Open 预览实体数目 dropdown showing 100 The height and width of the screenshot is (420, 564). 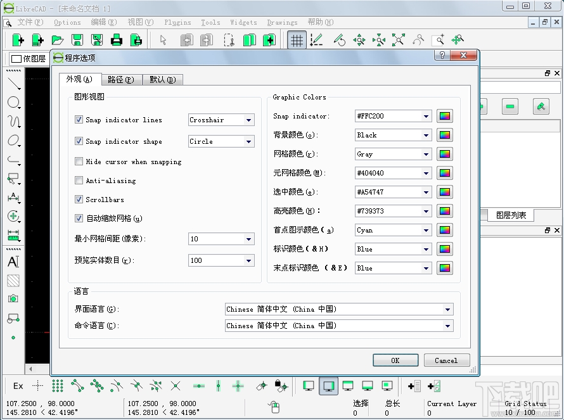pos(221,260)
